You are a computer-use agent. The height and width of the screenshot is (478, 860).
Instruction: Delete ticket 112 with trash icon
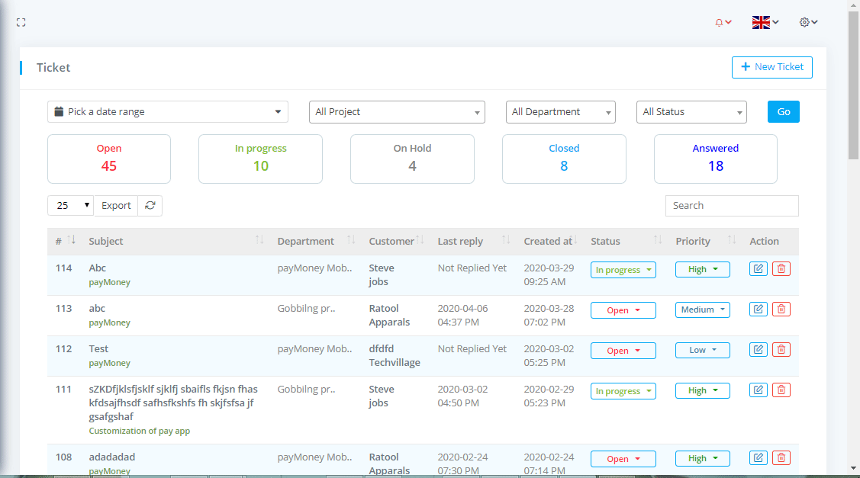pos(781,350)
